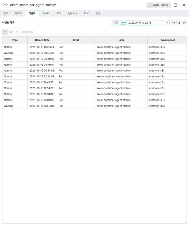This screenshot has height=227, width=189.
Task: Sort by Type column header
Action: click(15, 40)
